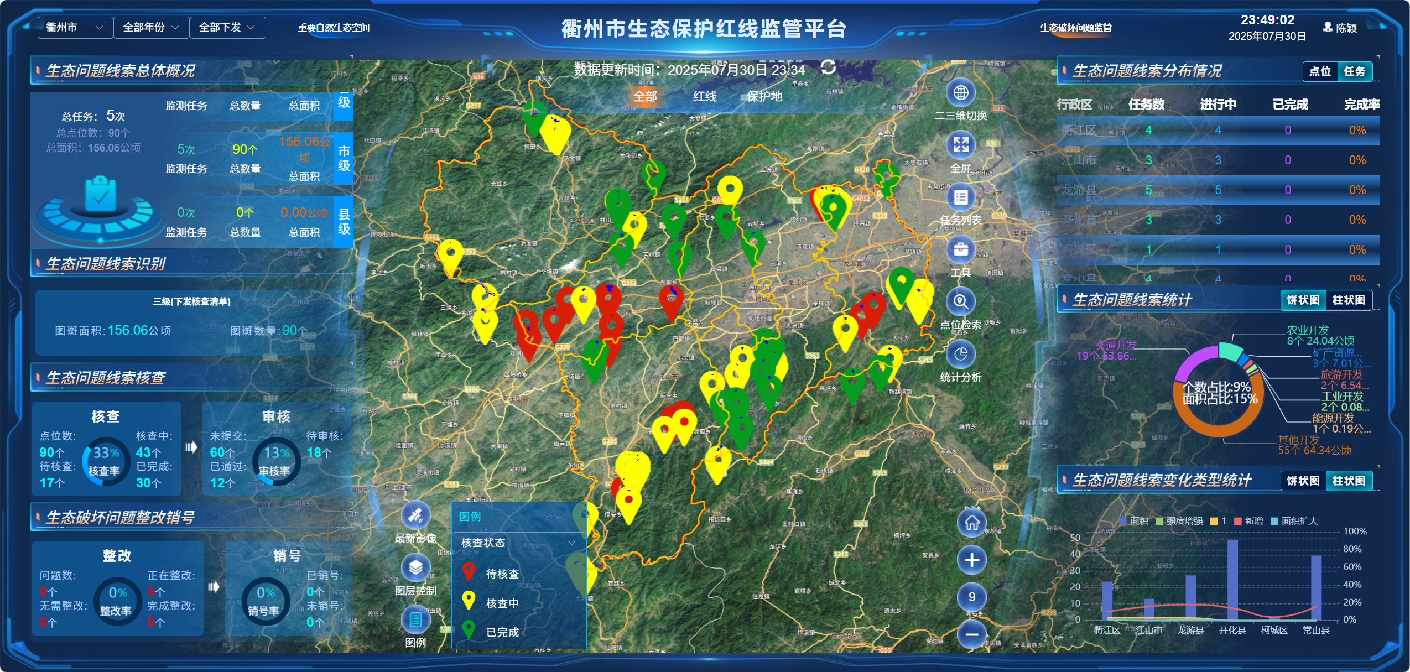Click the 2D/3D switch globe icon
Viewport: 1410px width, 672px height.
(x=960, y=93)
